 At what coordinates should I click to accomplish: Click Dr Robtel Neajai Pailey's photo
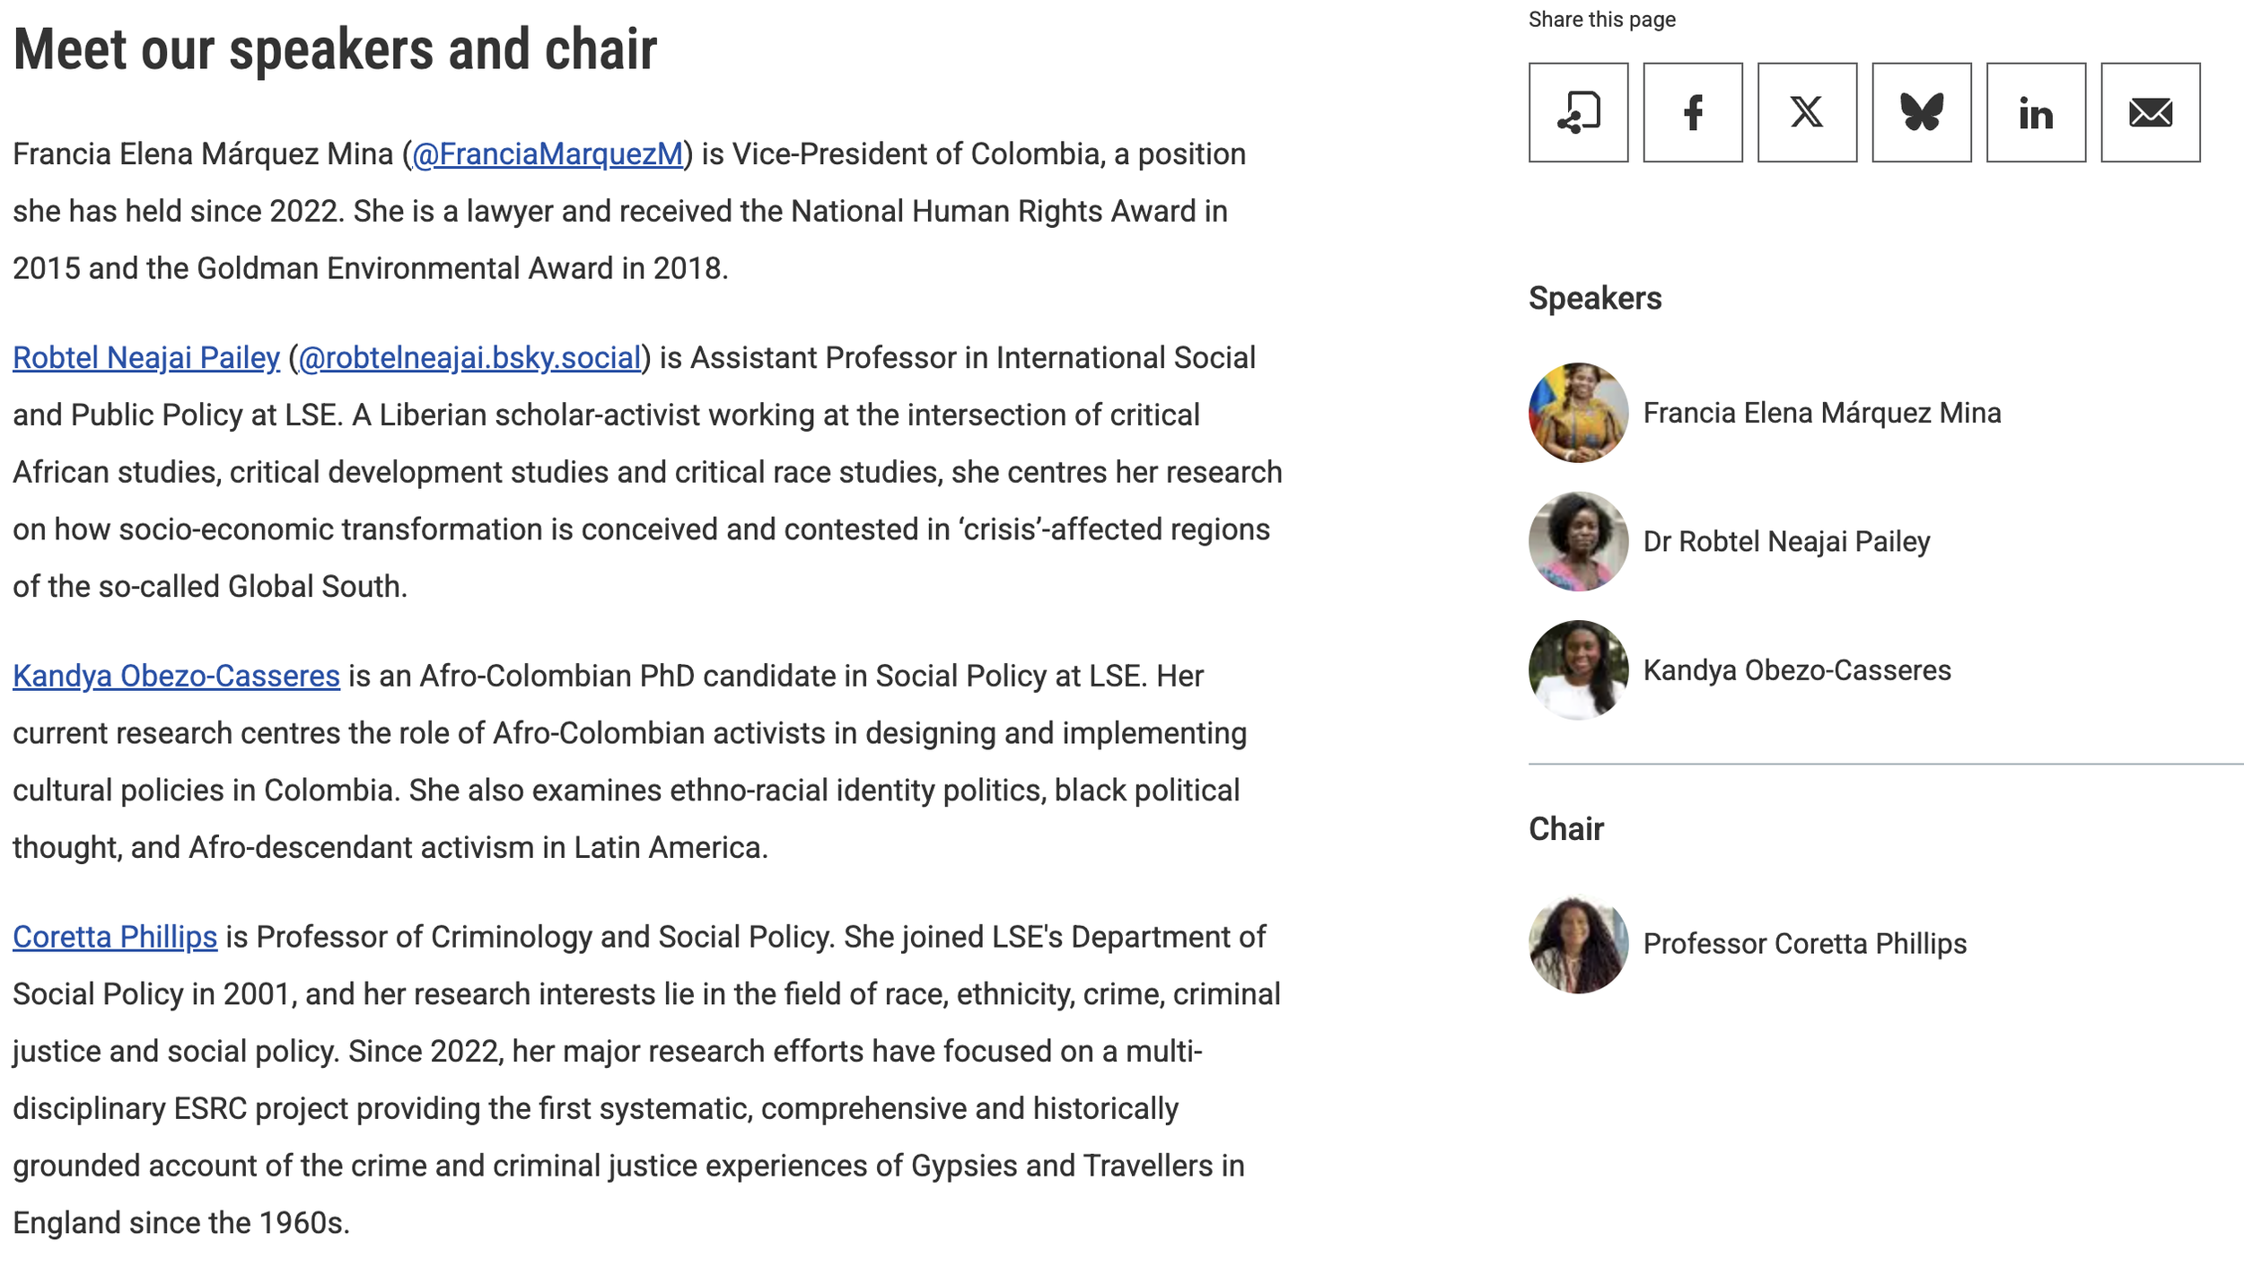point(1578,541)
